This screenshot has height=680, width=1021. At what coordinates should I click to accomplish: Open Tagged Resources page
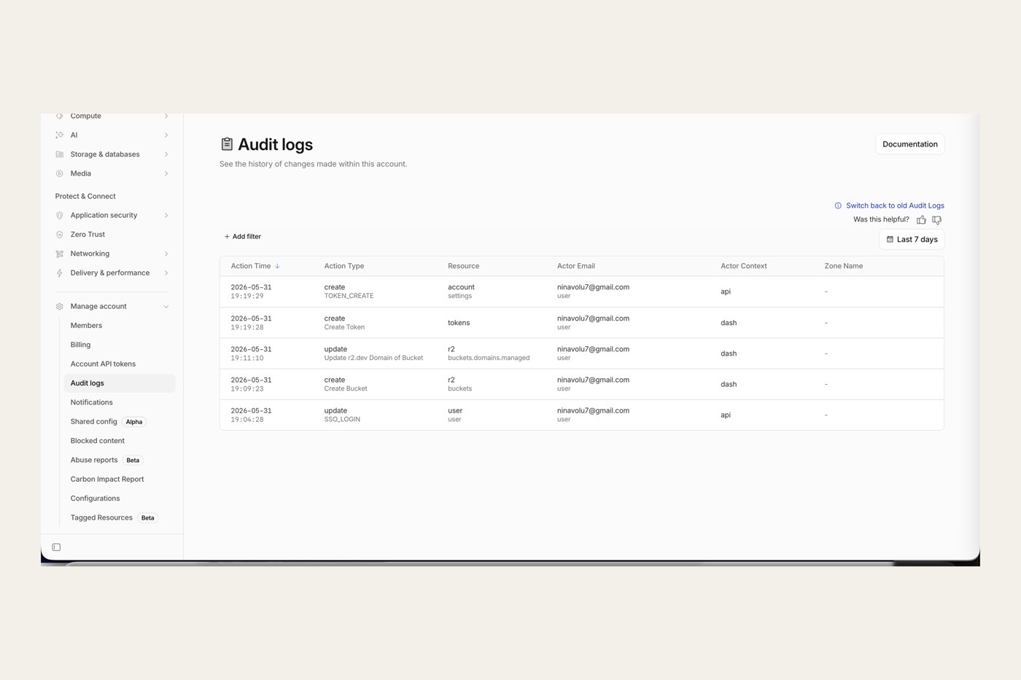[x=101, y=517]
